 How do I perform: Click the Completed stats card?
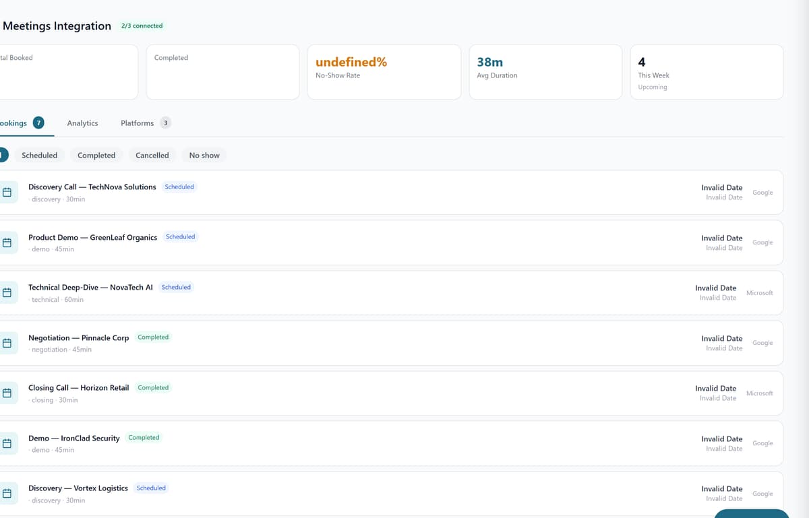tap(222, 72)
